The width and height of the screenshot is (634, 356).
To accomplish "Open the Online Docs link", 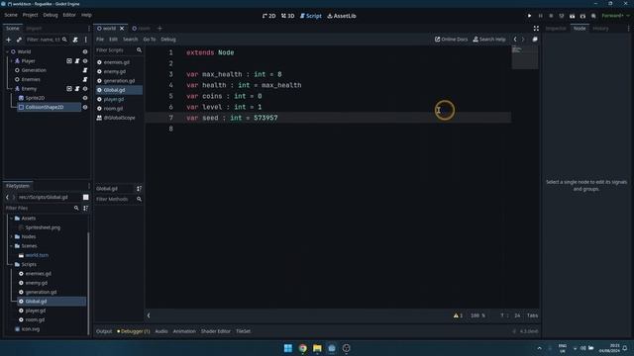I will 451,40.
